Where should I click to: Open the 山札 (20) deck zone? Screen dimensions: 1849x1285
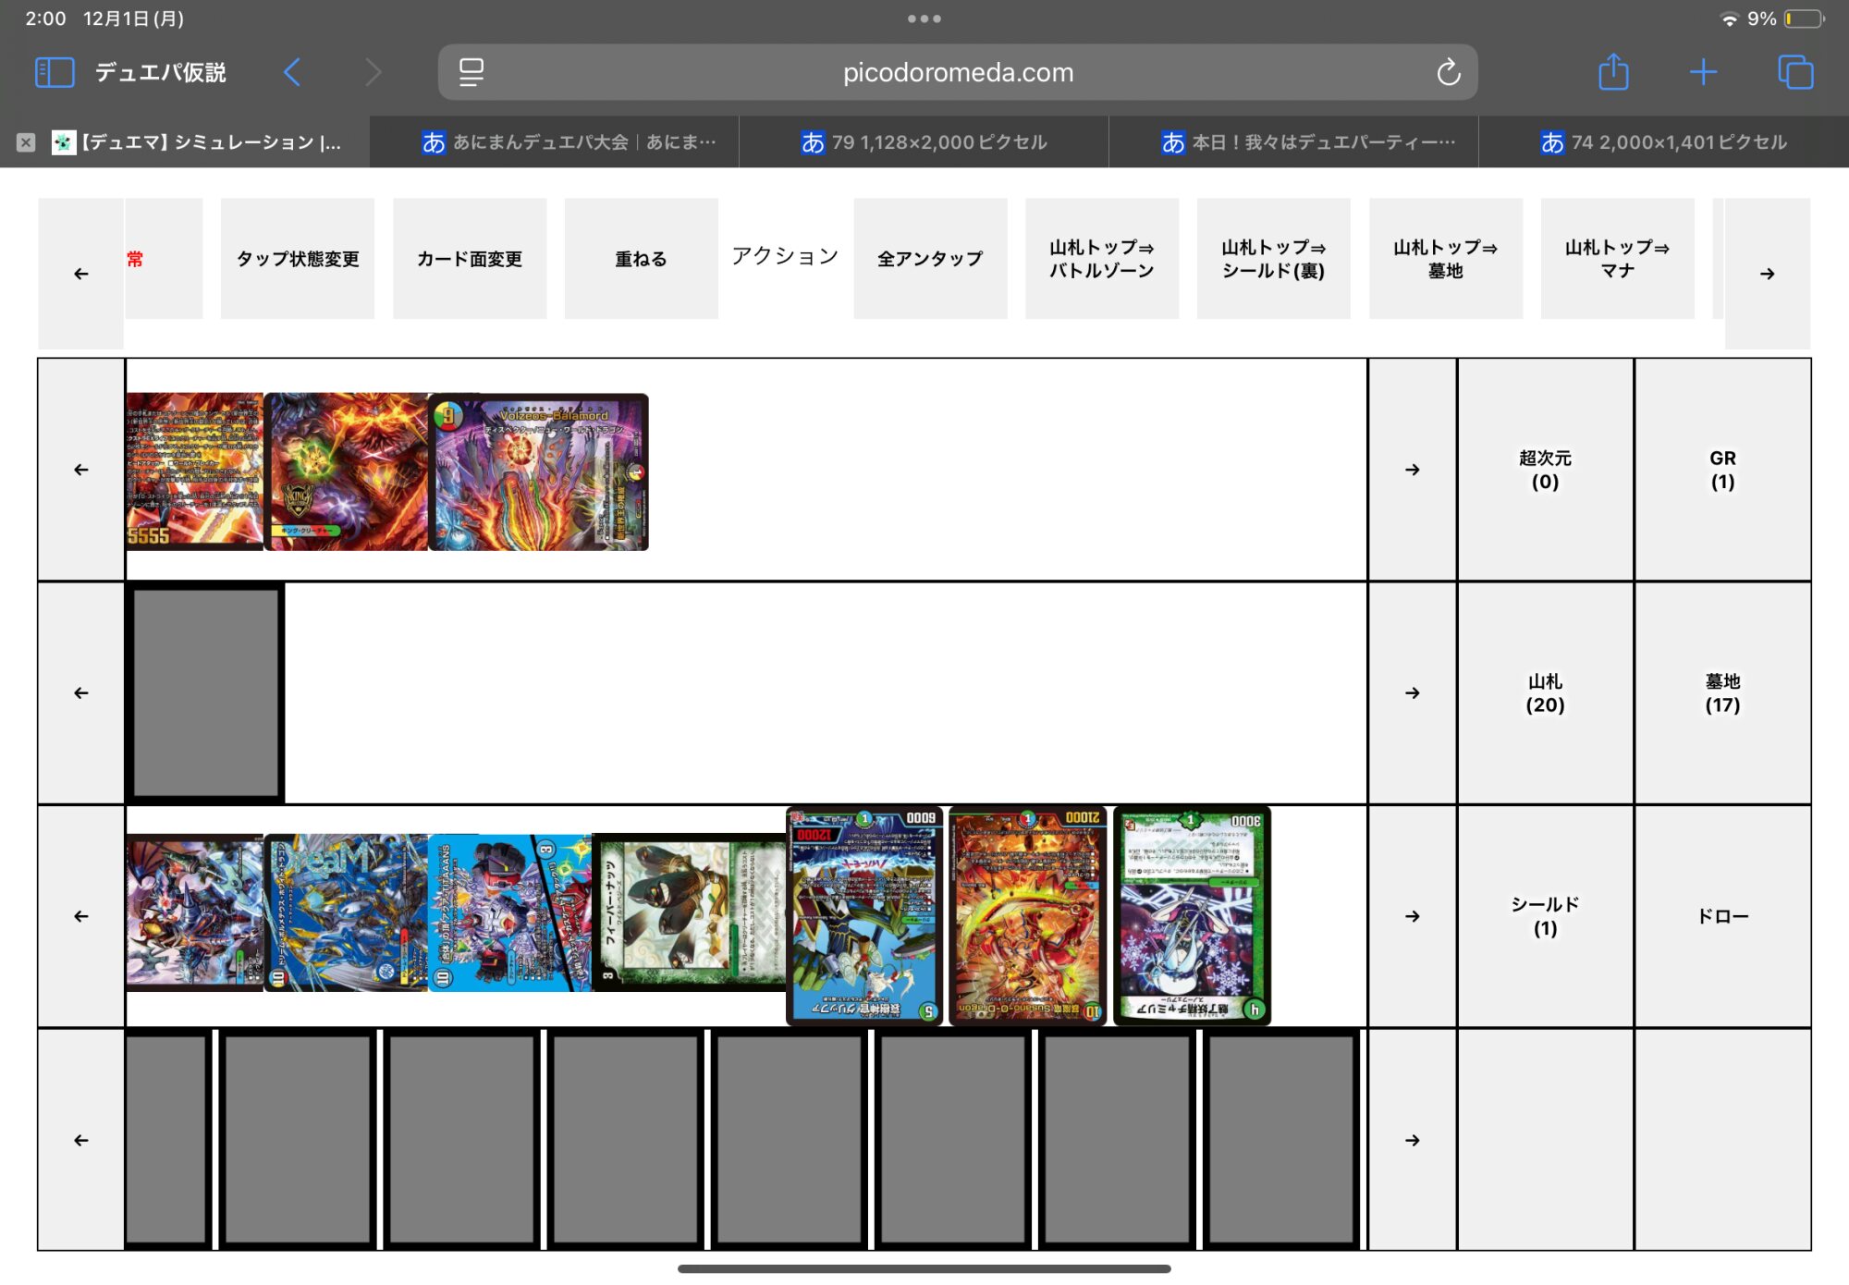[x=1545, y=693]
